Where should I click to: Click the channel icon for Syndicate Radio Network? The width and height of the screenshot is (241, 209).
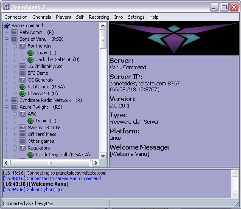point(14,100)
